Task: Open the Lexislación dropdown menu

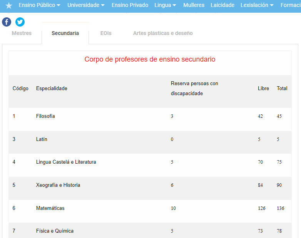Action: (257, 5)
